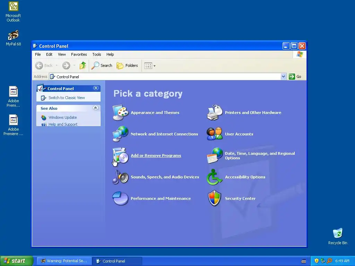Open the Date, Time, Language calendar icon
Image resolution: width=355 pixels, height=266 pixels.
tap(215, 156)
